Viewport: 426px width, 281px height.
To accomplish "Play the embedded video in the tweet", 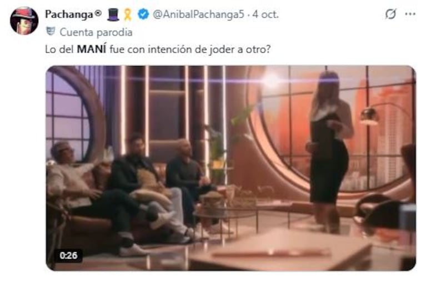I will click(x=230, y=168).
